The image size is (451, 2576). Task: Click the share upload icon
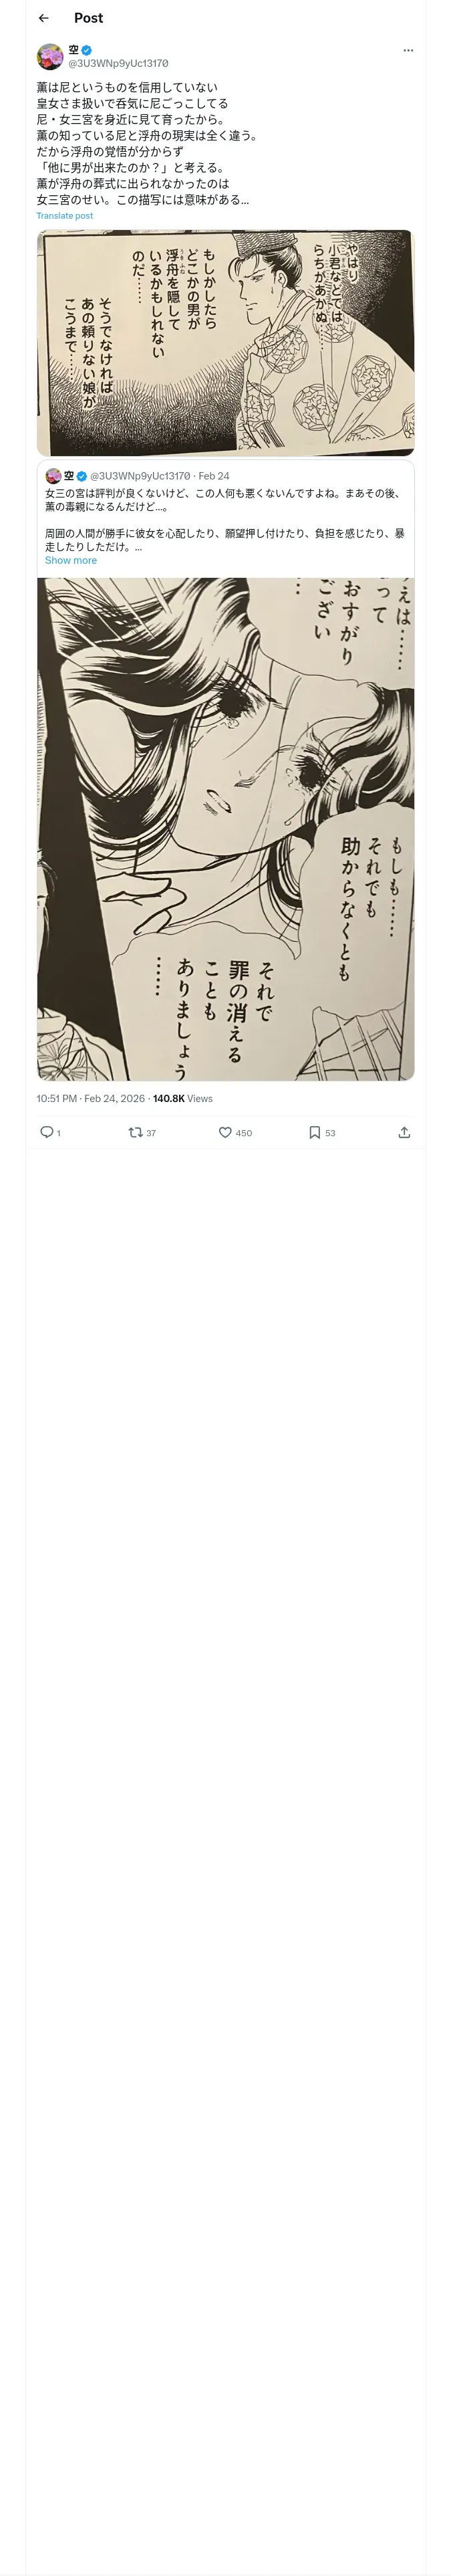click(x=404, y=1132)
